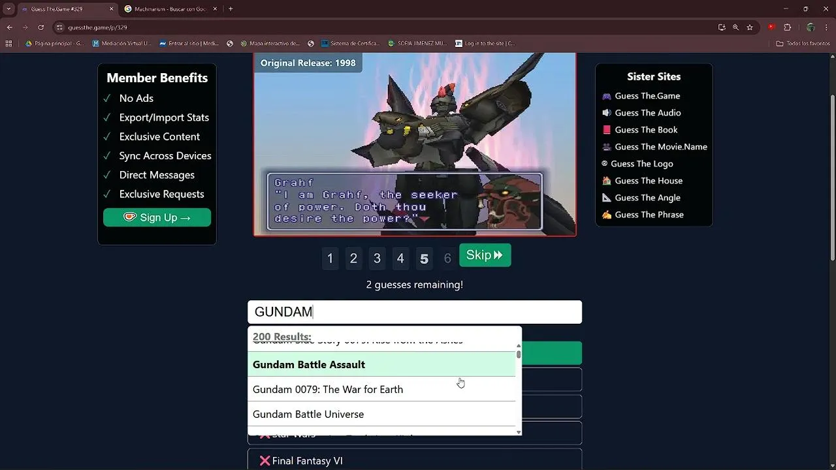Screen dimensions: 836x470
Task: Show hint image 3
Action: click(x=377, y=258)
